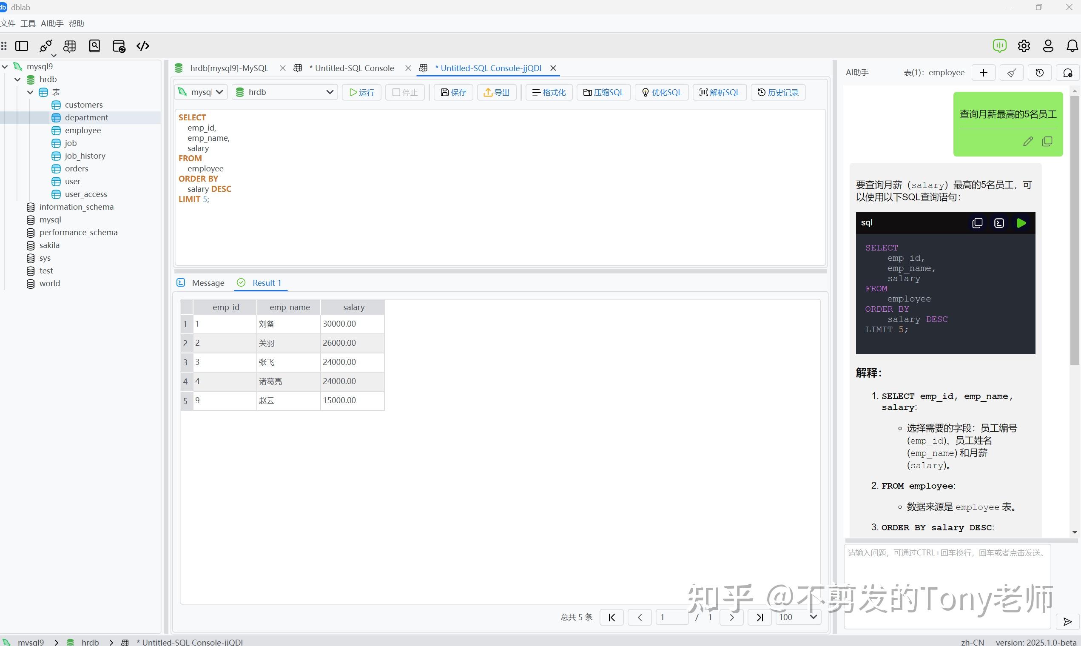Open AI conversation history with clock icon

pos(1040,72)
